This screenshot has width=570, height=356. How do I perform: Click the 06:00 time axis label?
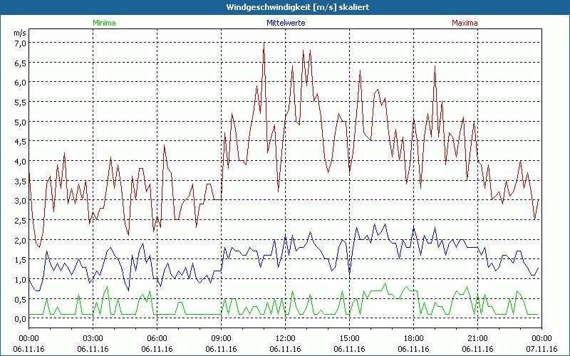[157, 338]
